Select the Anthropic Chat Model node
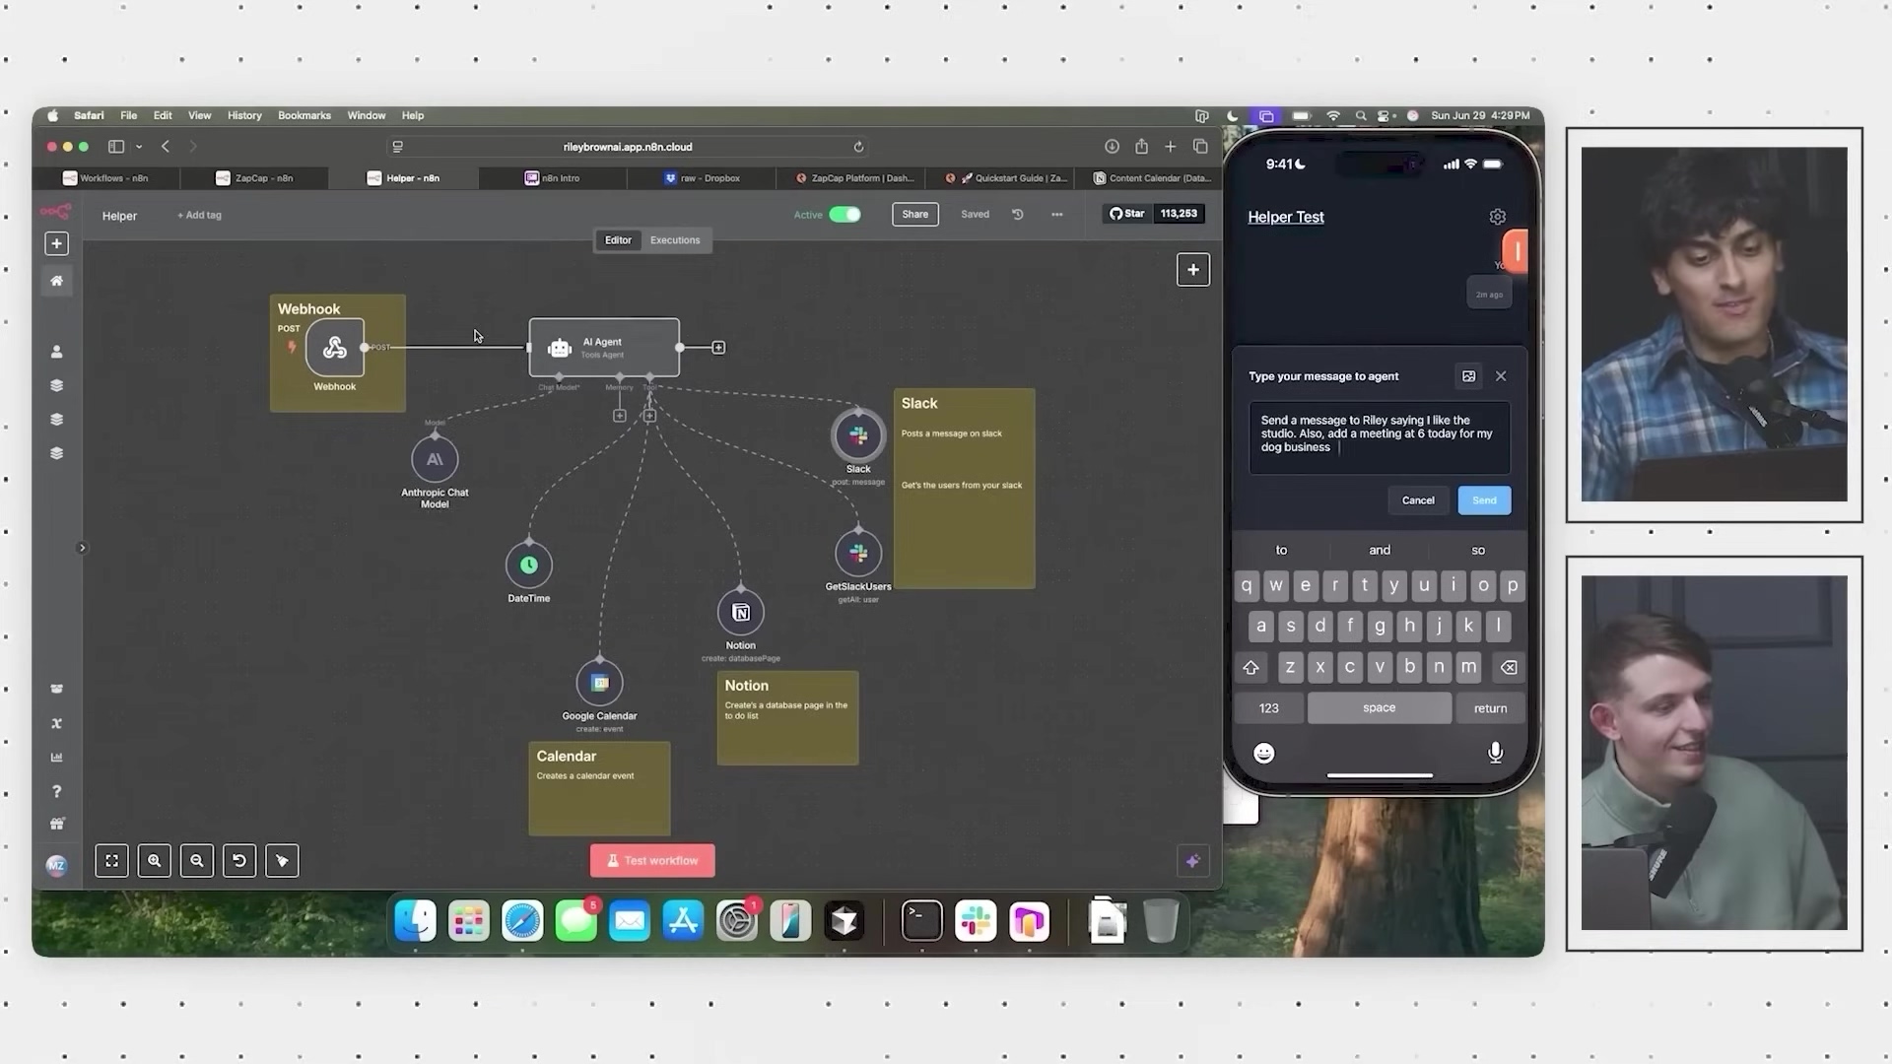The width and height of the screenshot is (1892, 1064). (x=435, y=459)
